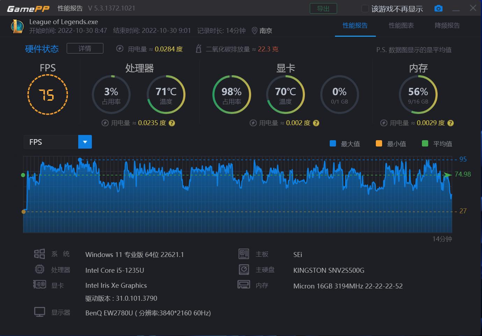Toggle the green average value legend
The image size is (482, 336).
425,143
